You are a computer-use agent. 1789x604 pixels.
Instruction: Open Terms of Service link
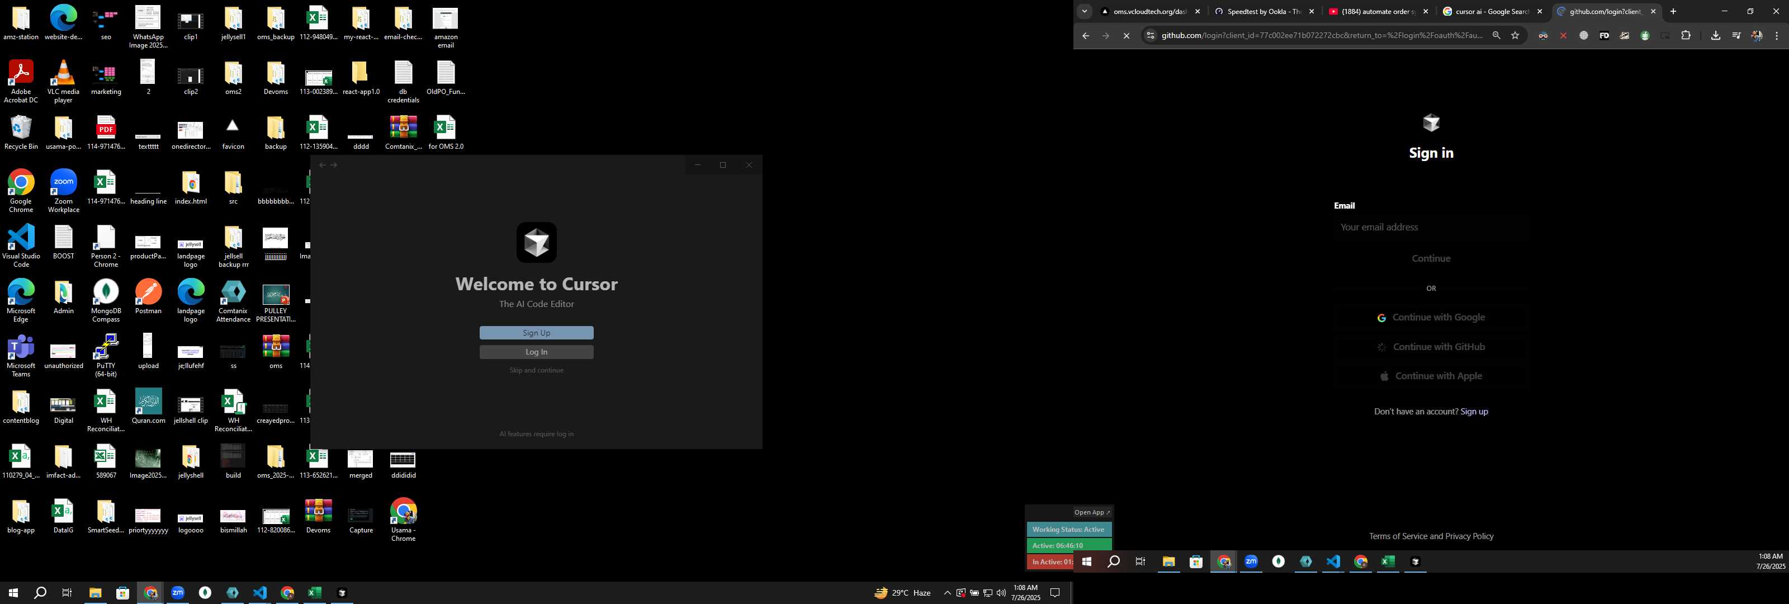1398,536
